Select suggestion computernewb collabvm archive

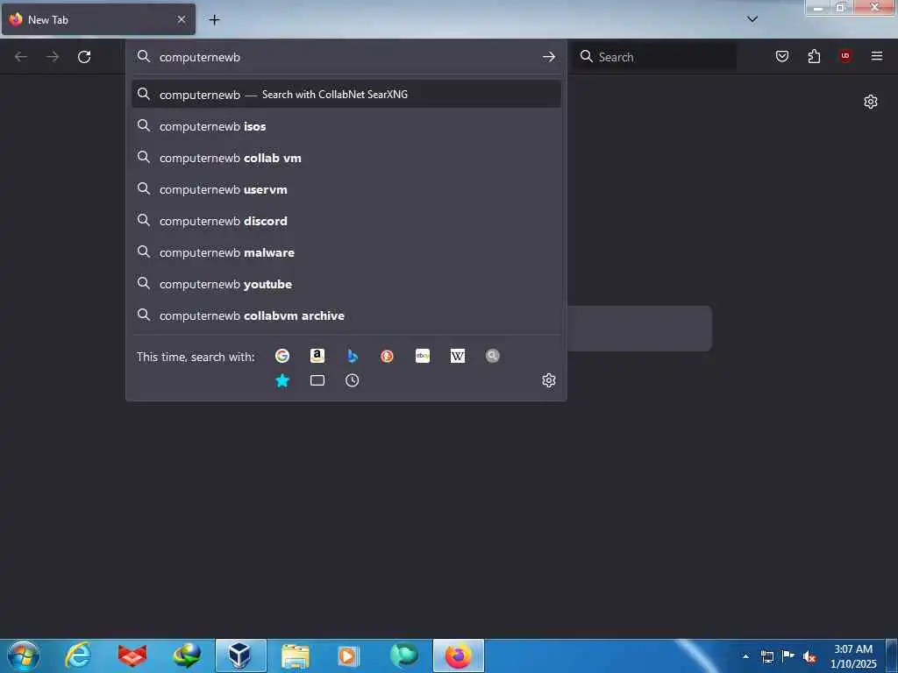(x=346, y=315)
